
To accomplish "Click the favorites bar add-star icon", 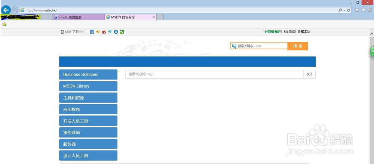I will click(4, 24).
